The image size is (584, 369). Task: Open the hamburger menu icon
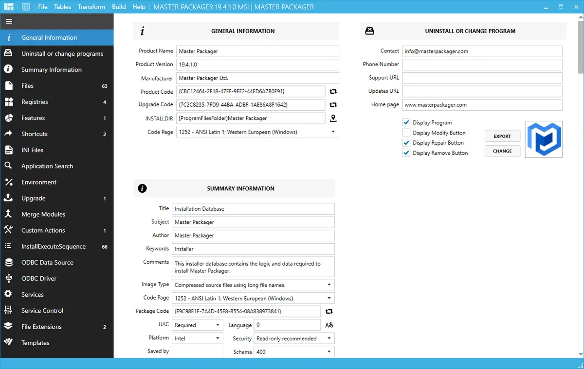tap(9, 22)
